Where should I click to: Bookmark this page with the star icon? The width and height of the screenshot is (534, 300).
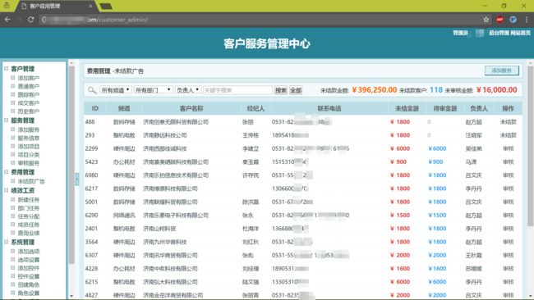[x=486, y=20]
